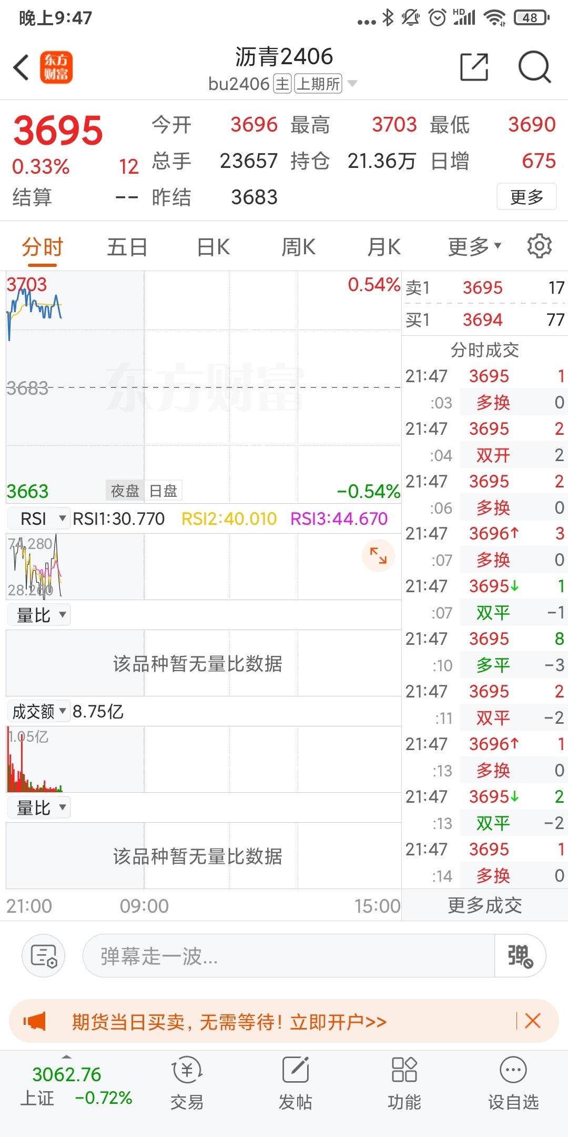
Task: Open the search magnifier icon
Action: tap(534, 67)
